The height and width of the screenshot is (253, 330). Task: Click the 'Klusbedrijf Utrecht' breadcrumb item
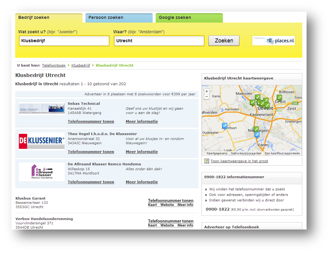click(x=114, y=65)
